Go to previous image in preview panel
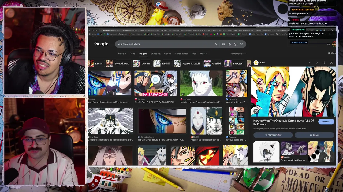The width and height of the screenshot is (343, 192). click(x=310, y=63)
